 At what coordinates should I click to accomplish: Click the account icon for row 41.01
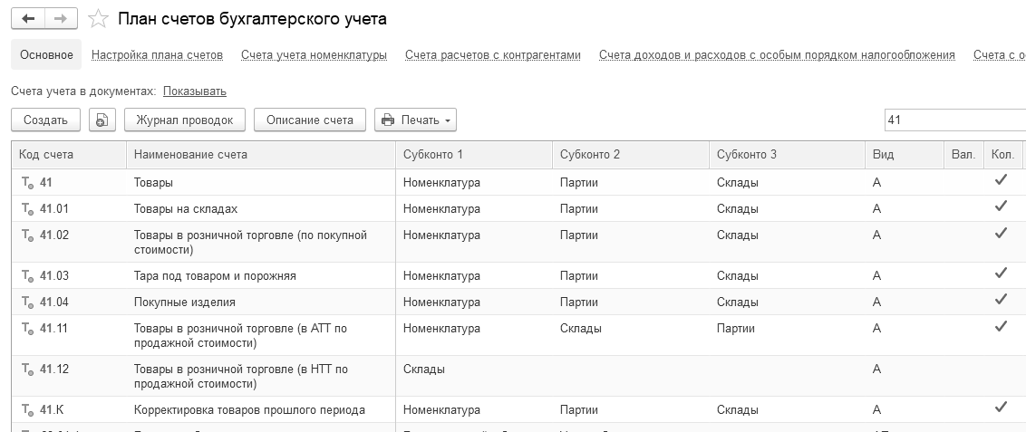tap(27, 209)
